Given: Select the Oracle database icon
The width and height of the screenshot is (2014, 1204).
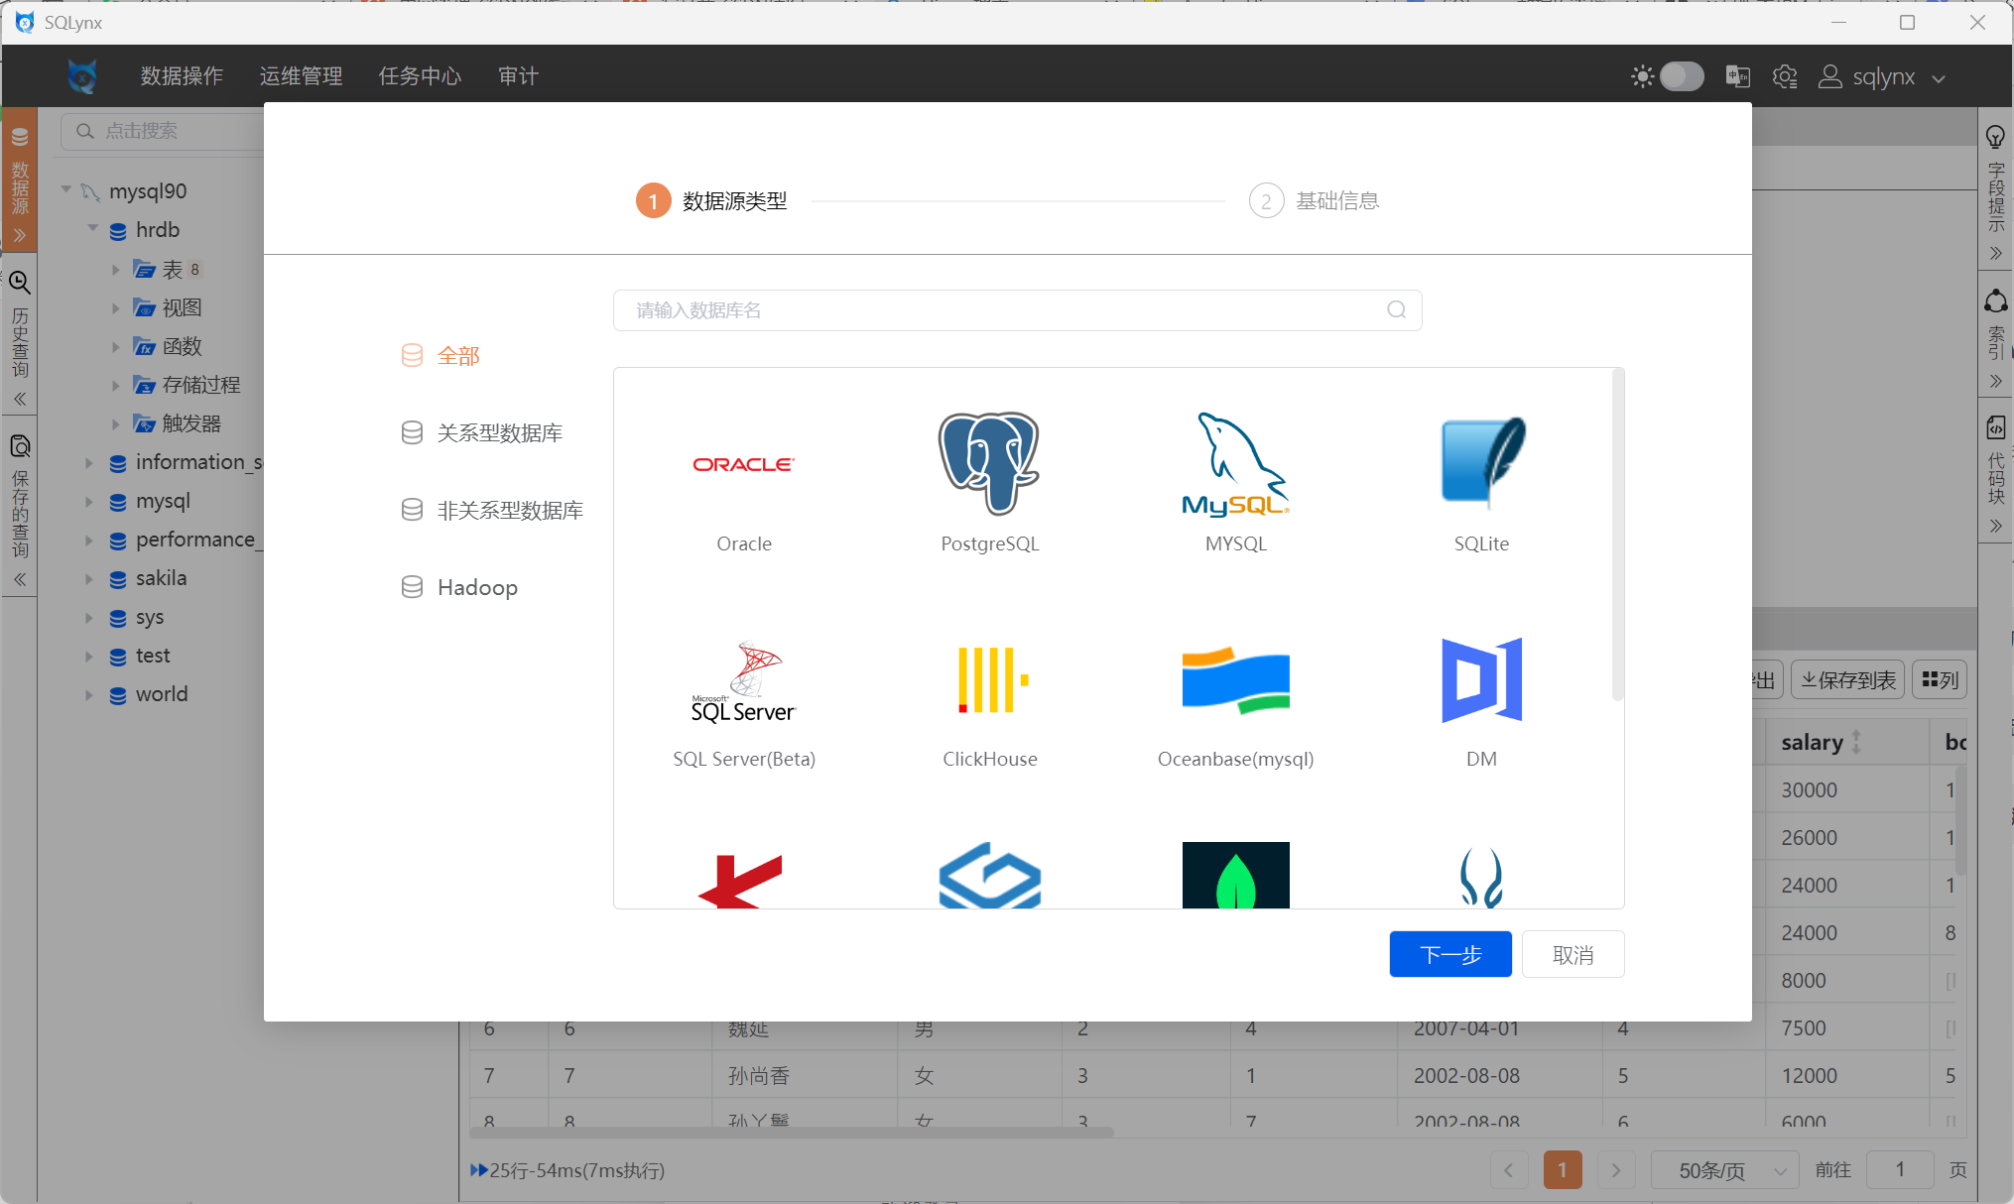Looking at the screenshot, I should tap(743, 464).
